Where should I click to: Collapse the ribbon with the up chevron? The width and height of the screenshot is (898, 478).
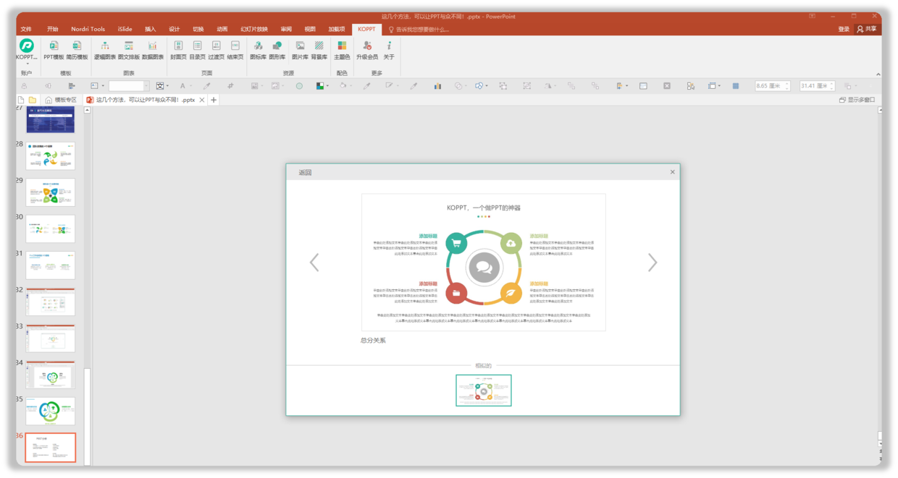point(878,74)
